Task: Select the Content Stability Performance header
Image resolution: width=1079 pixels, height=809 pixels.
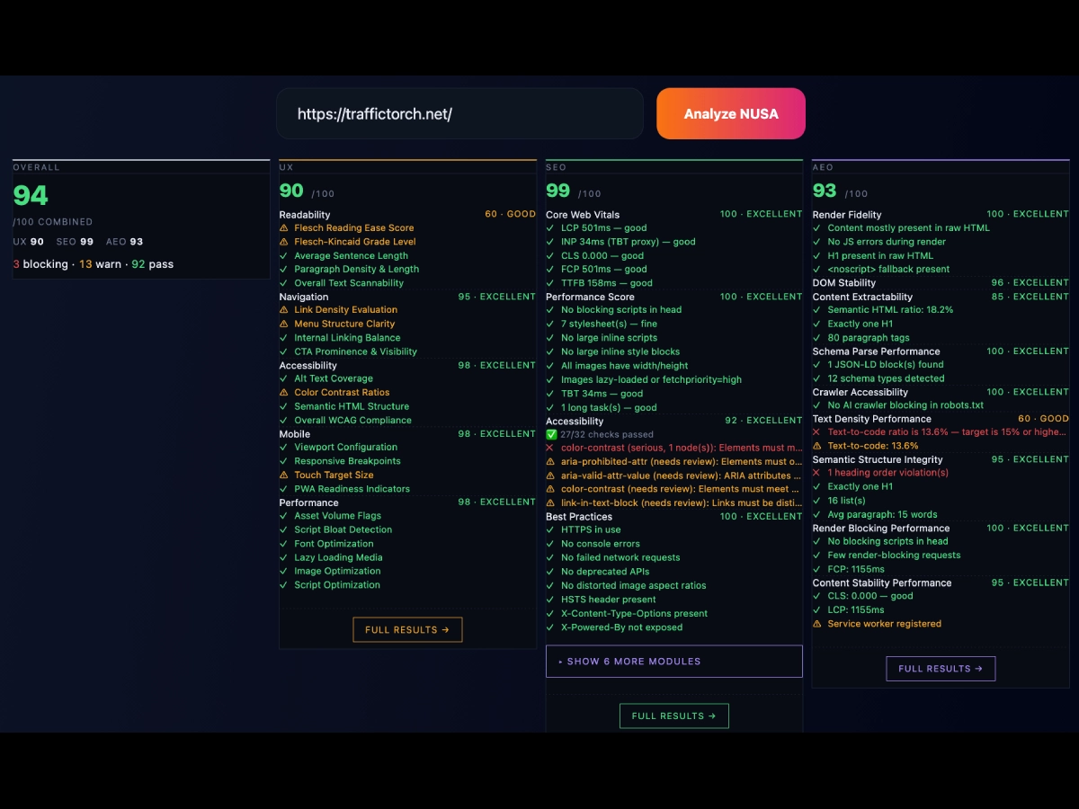Action: coord(882,582)
